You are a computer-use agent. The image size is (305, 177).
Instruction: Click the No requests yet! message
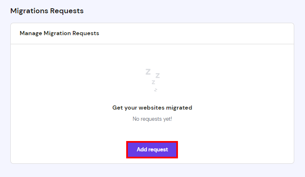[152, 119]
